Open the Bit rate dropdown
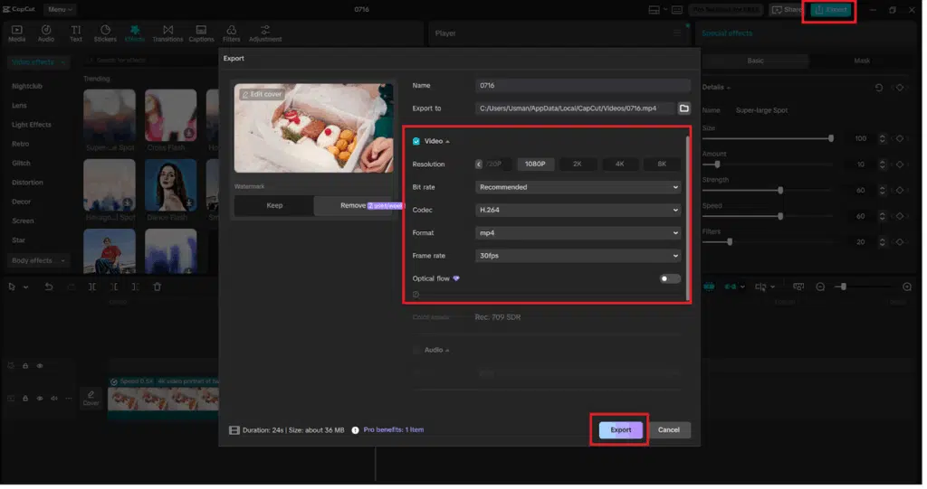This screenshot has width=927, height=489. click(x=578, y=187)
